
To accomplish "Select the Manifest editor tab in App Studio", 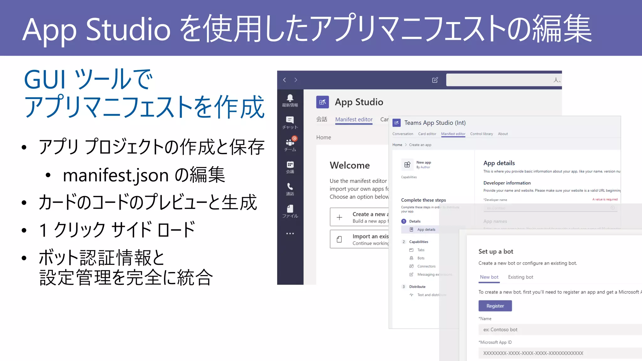I will (x=354, y=119).
